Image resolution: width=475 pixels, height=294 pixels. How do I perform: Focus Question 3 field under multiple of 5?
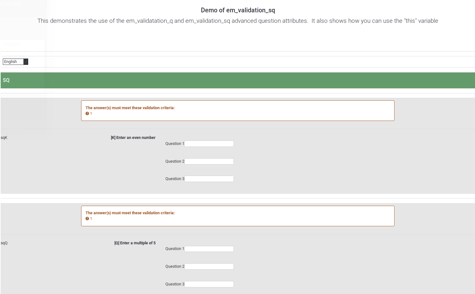coord(209,284)
